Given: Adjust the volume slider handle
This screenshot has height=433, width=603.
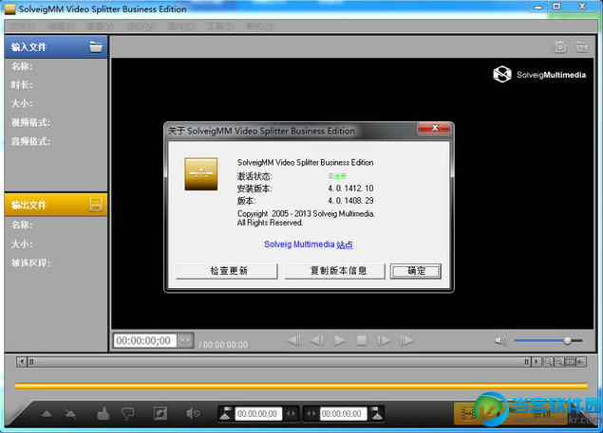Looking at the screenshot, I should click(x=567, y=340).
